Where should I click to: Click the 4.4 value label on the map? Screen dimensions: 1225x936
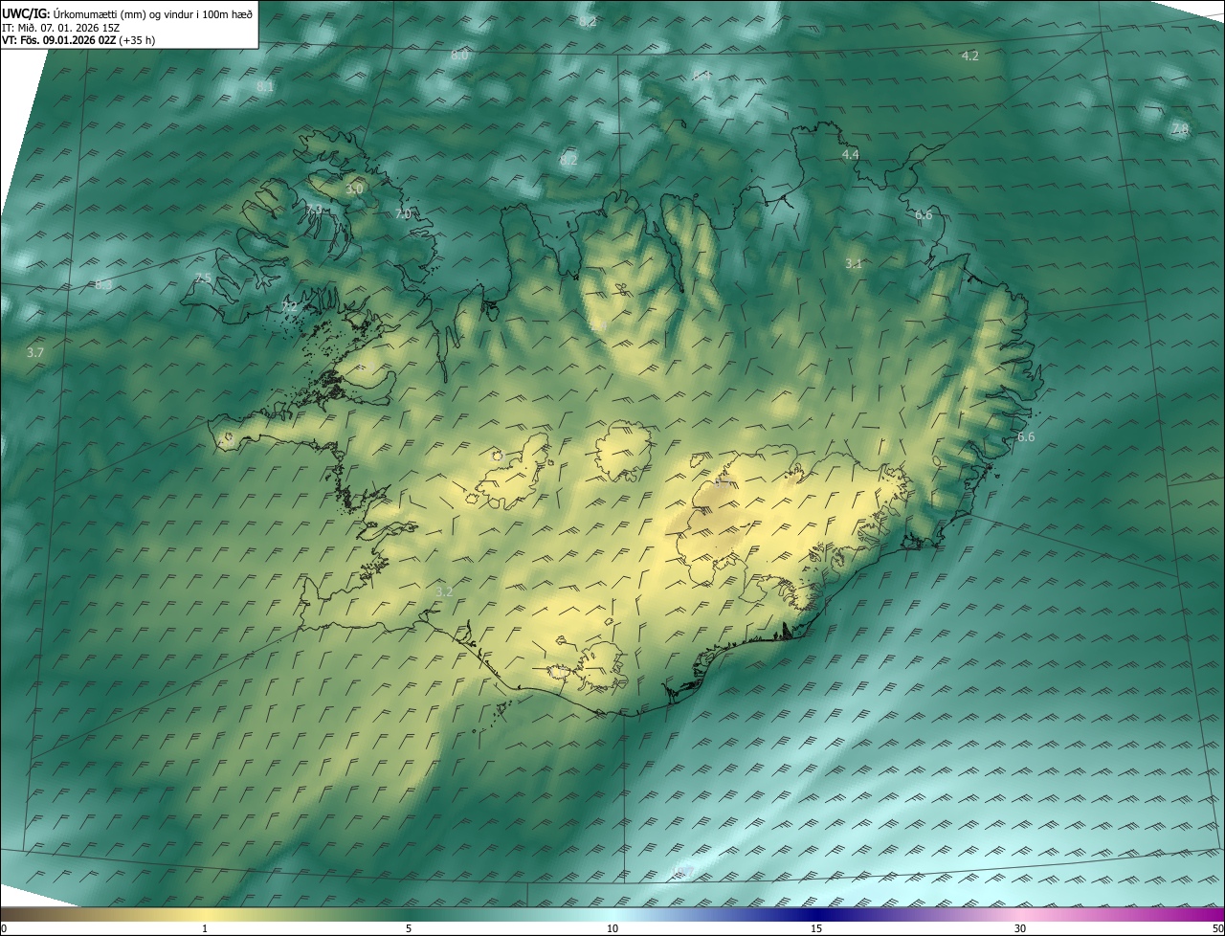(850, 154)
